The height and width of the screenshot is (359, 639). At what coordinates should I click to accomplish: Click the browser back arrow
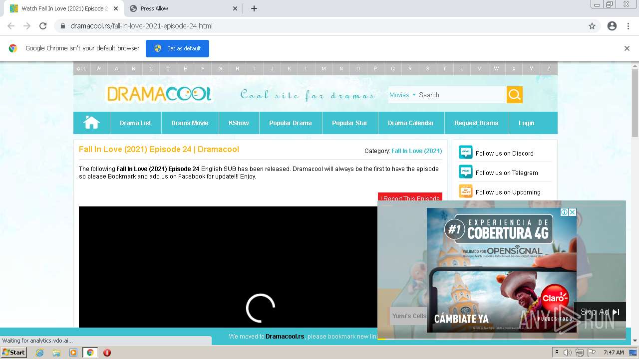(x=11, y=26)
